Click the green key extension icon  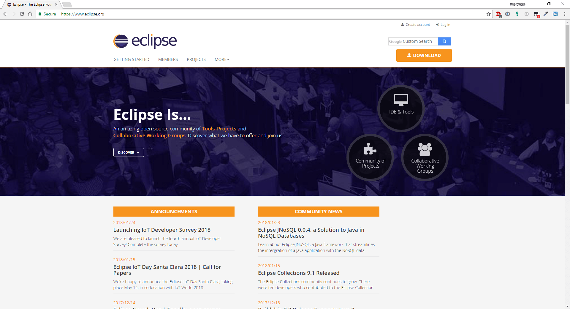[517, 14]
